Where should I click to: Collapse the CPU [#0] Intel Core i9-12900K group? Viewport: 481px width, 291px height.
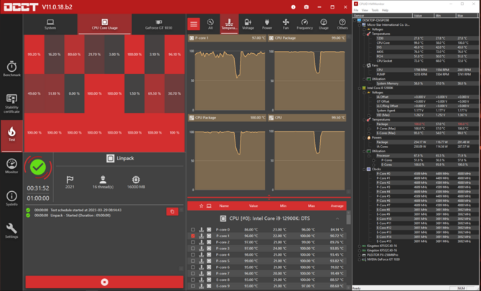point(337,218)
